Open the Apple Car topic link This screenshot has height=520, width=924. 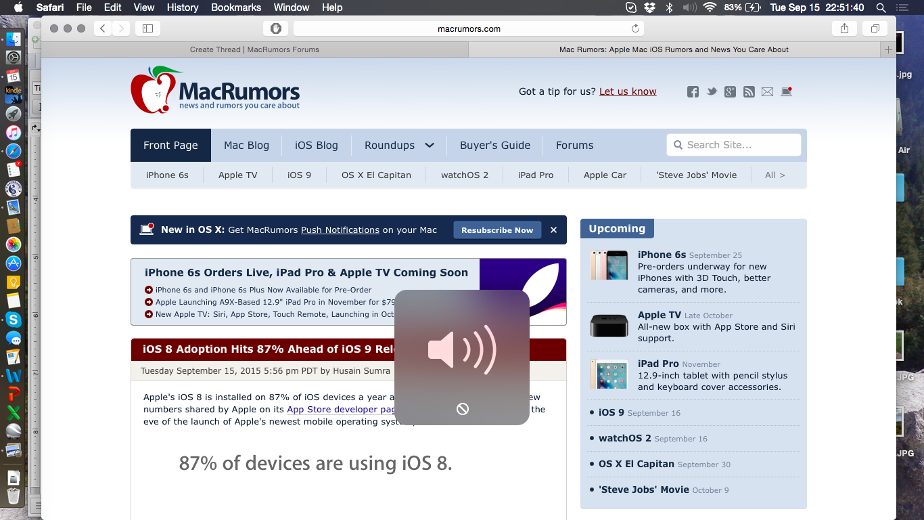tap(605, 175)
